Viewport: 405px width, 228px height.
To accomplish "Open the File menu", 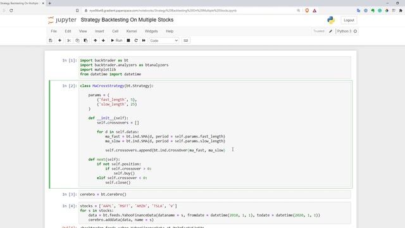I will click(54, 31).
